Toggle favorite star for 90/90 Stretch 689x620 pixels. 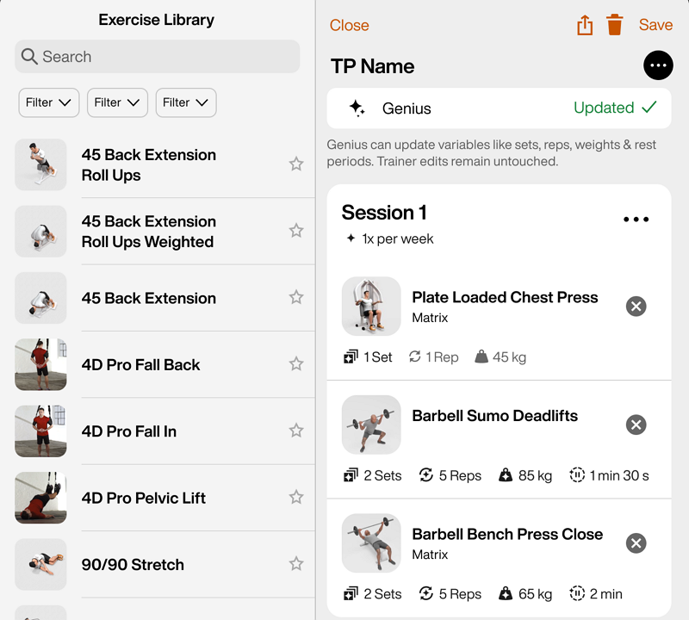click(x=296, y=564)
